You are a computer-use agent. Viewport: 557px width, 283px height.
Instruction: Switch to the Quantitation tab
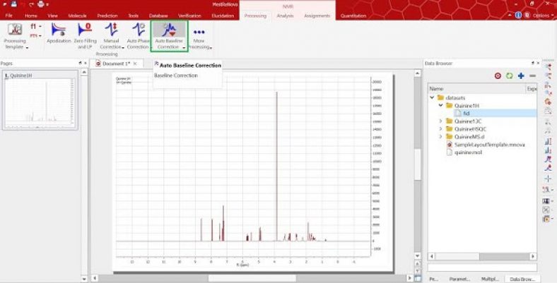tap(353, 16)
